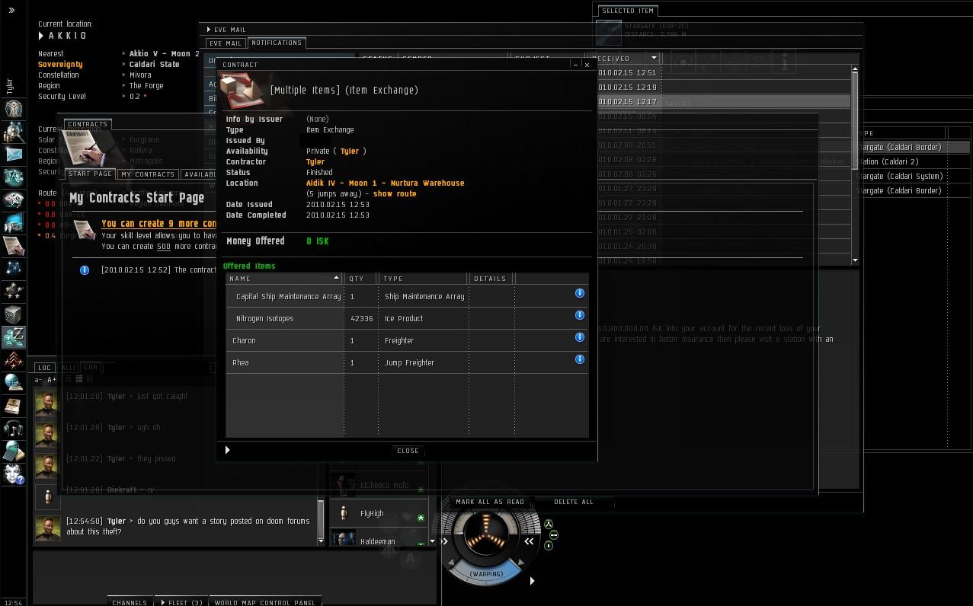Close the contract with the Close button
Screen dimensions: 973x606
coord(408,451)
